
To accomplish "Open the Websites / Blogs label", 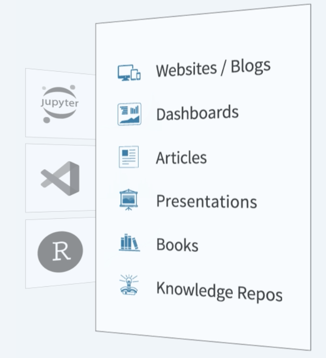I will [213, 68].
